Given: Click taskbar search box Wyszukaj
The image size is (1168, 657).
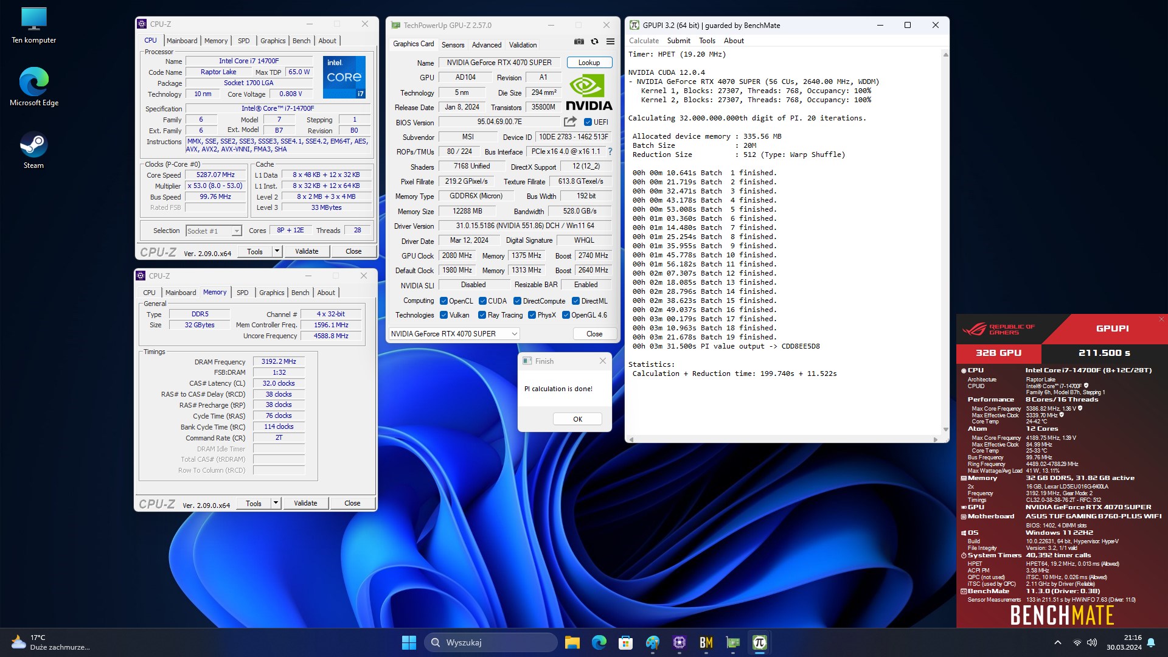Looking at the screenshot, I should pyautogui.click(x=490, y=642).
